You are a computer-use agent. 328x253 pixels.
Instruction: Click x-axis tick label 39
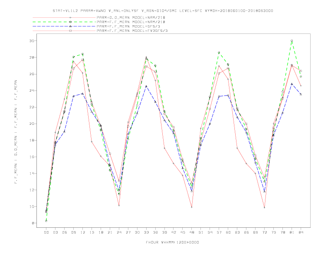(164, 232)
